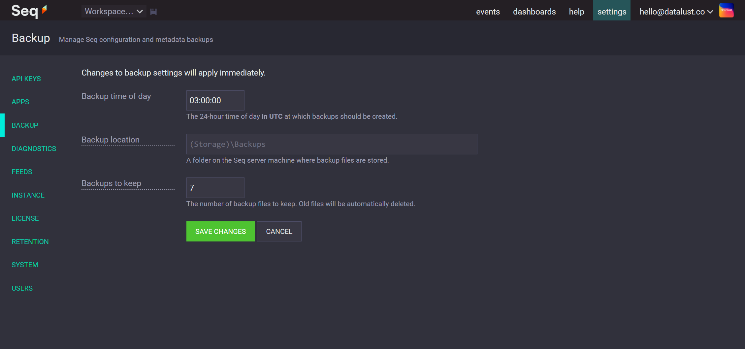Open API Keys settings
Image resolution: width=745 pixels, height=349 pixels.
pyautogui.click(x=26, y=79)
